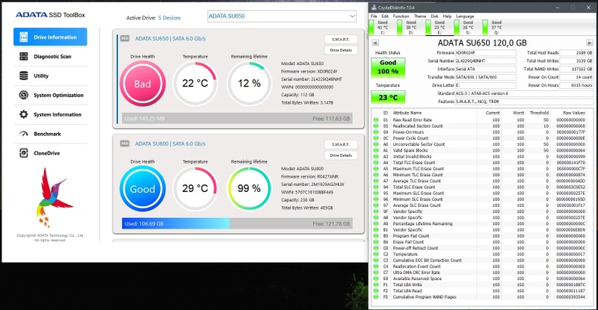Image resolution: width=598 pixels, height=310 pixels.
Task: Go to next disk arrow in CrystalDiskInfo
Action: click(x=590, y=43)
